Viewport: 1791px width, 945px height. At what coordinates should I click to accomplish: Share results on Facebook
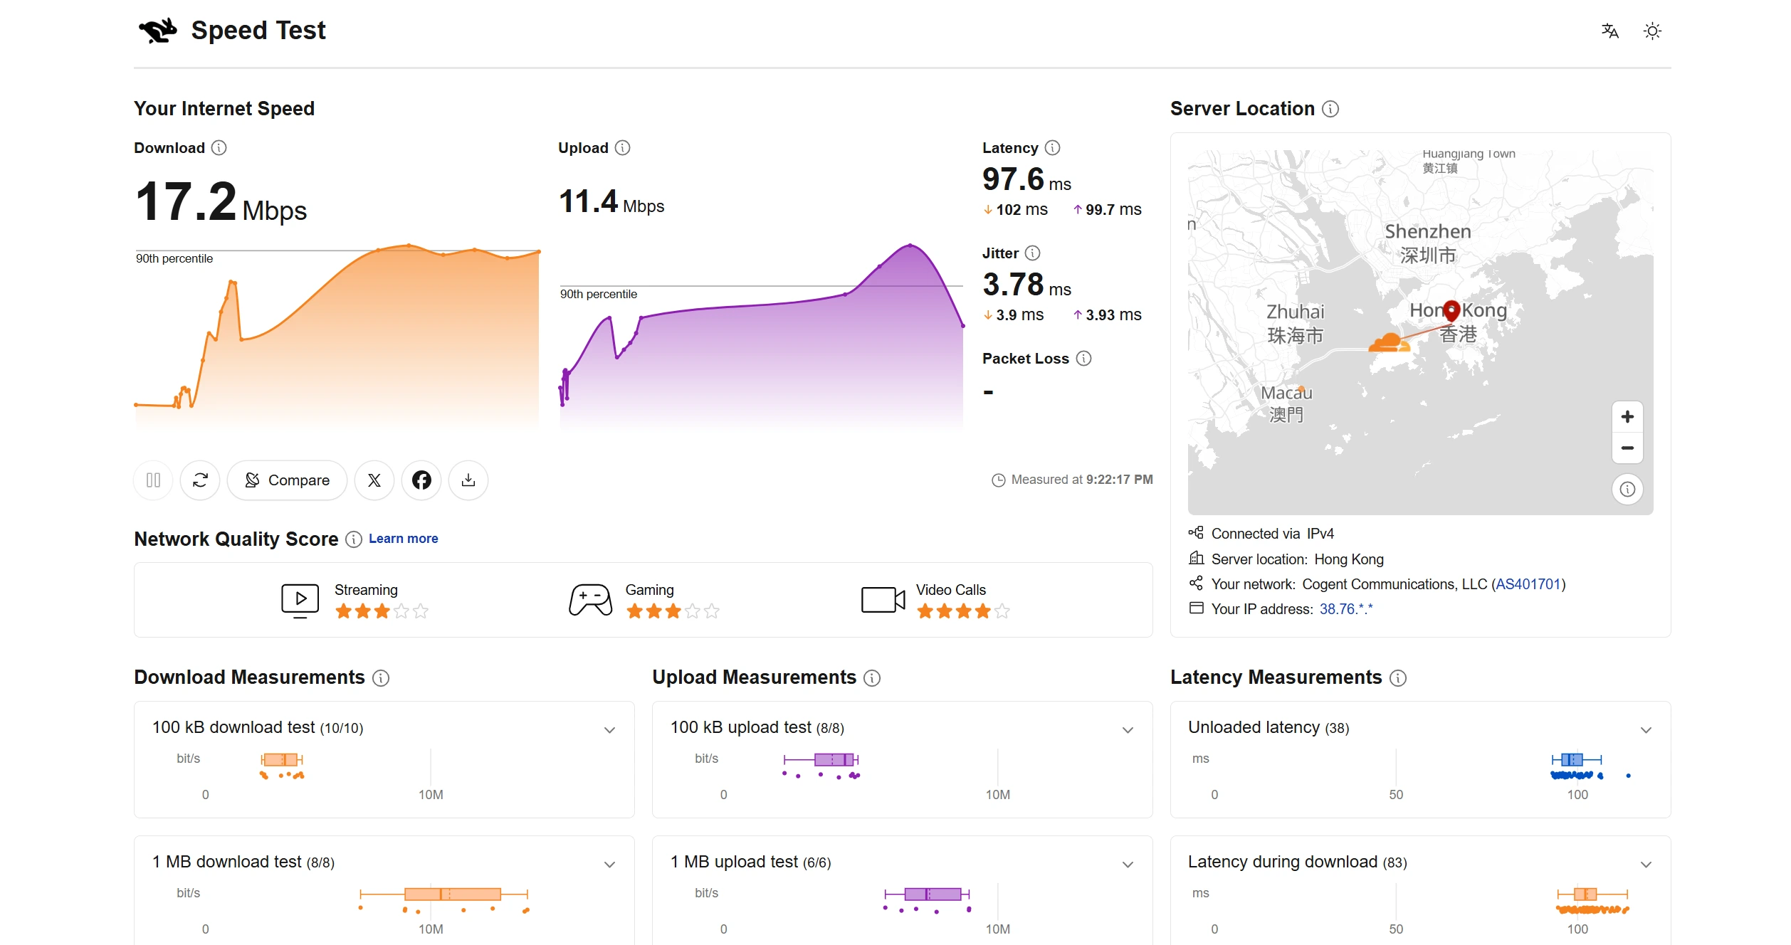click(421, 480)
